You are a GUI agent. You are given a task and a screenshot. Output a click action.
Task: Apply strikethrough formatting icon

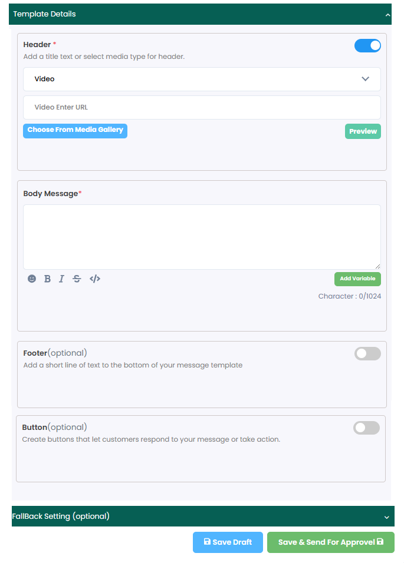(77, 279)
